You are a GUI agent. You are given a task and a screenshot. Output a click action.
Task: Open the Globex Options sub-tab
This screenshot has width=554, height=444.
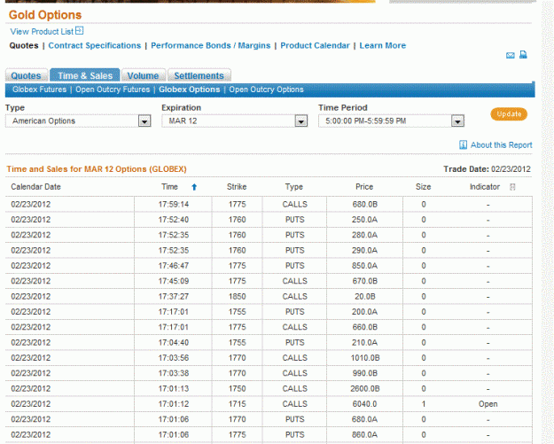[190, 90]
